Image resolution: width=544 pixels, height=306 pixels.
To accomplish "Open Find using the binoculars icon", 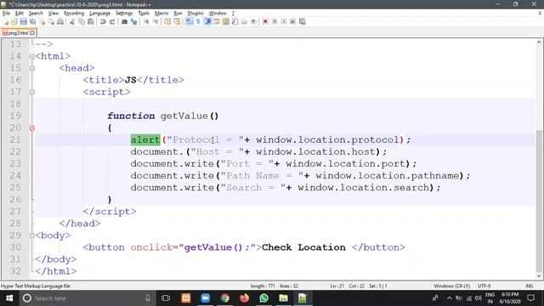I will pos(124,21).
